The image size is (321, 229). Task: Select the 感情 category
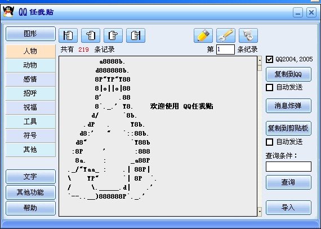point(31,79)
